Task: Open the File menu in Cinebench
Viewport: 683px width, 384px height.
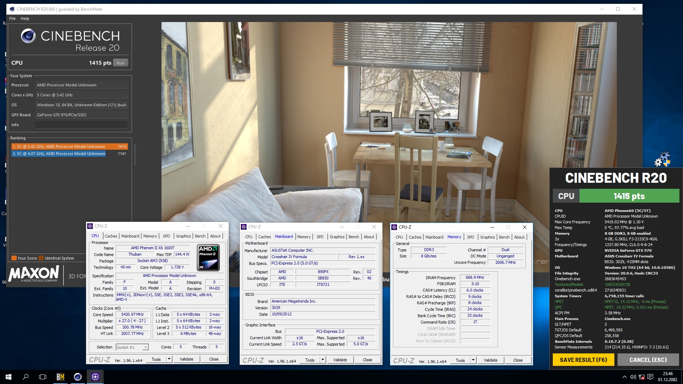Action: click(12, 18)
